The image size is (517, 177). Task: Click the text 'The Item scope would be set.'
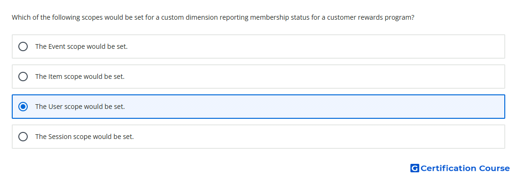coord(80,77)
